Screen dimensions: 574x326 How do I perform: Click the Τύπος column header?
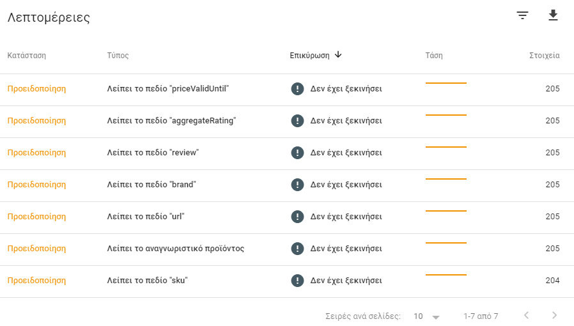click(118, 56)
